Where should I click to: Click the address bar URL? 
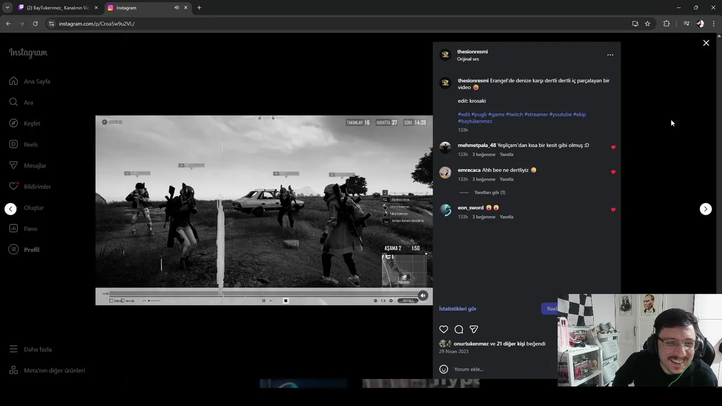click(x=96, y=24)
